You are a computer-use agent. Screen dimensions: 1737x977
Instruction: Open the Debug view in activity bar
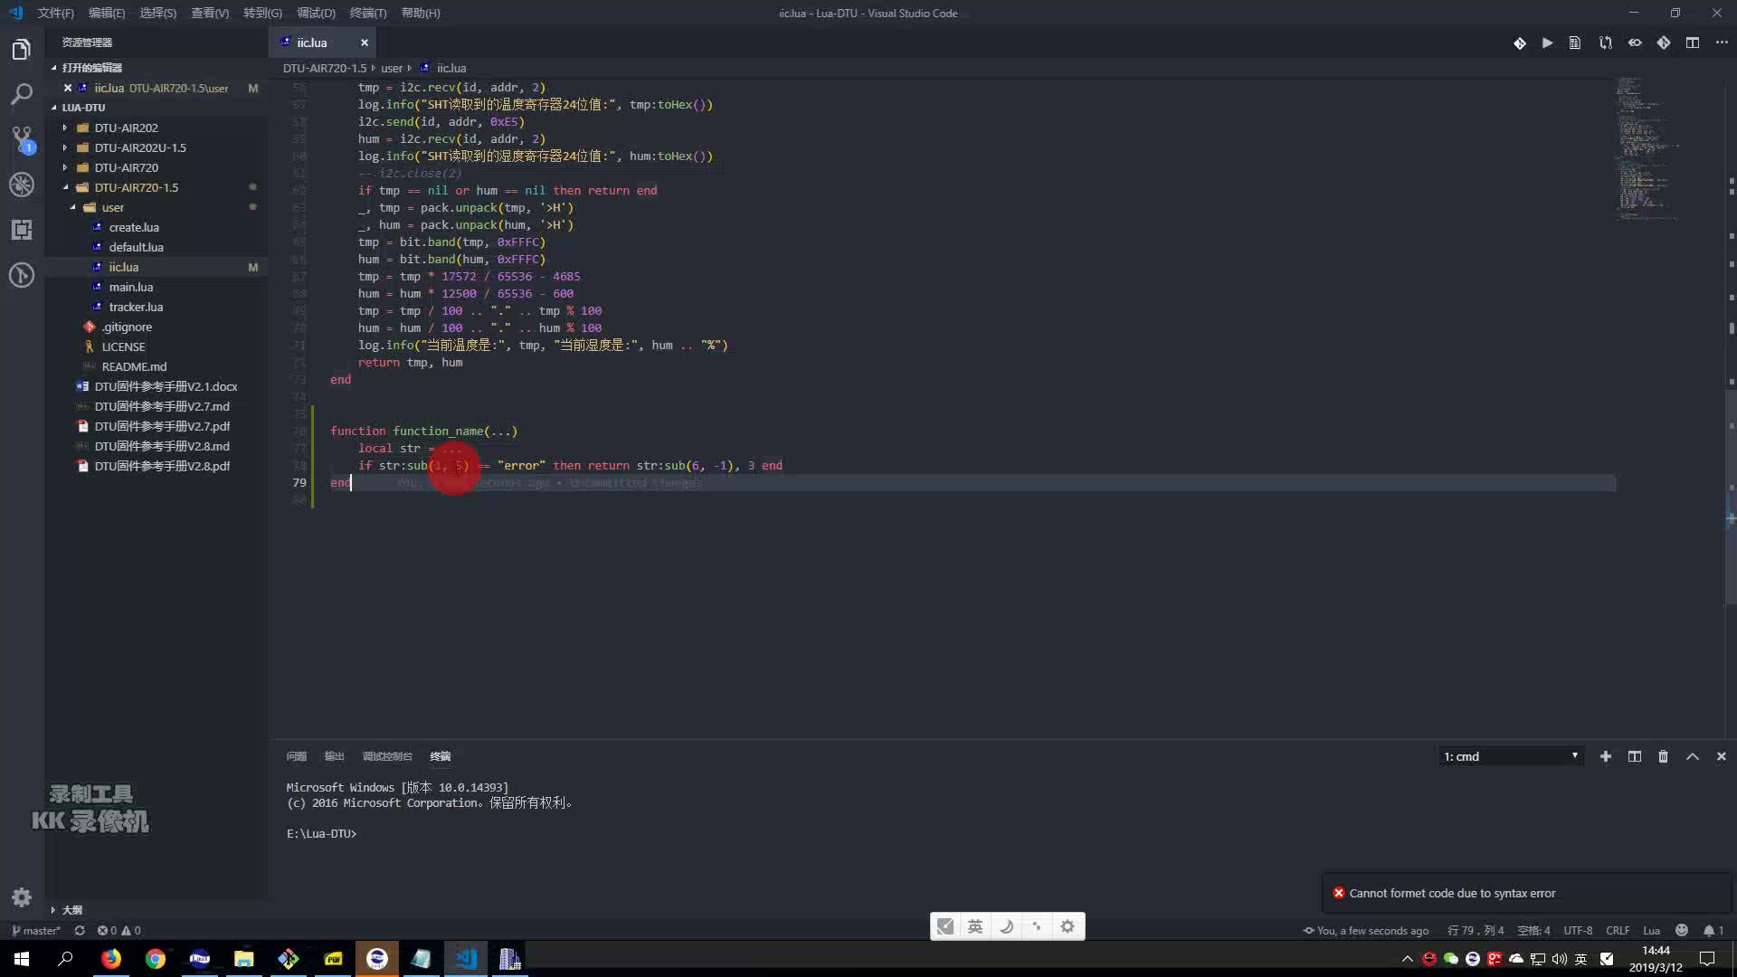22,185
